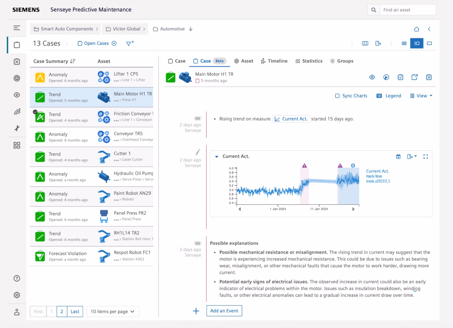This screenshot has height=328, width=453.
Task: Switch to Case Beta tab
Action: (x=209, y=61)
